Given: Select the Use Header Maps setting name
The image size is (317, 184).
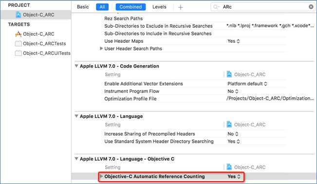Looking at the screenshot, I should point(124,41).
